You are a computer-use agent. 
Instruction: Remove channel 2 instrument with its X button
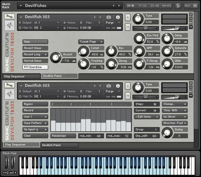[191, 14]
